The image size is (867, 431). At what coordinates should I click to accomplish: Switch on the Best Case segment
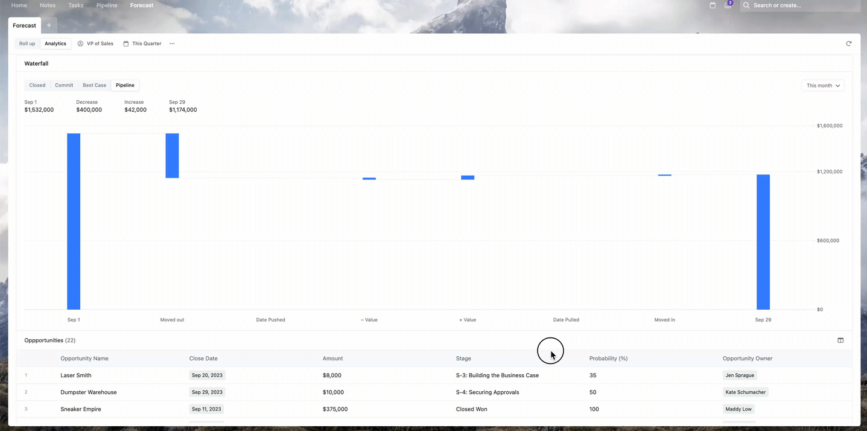tap(94, 85)
